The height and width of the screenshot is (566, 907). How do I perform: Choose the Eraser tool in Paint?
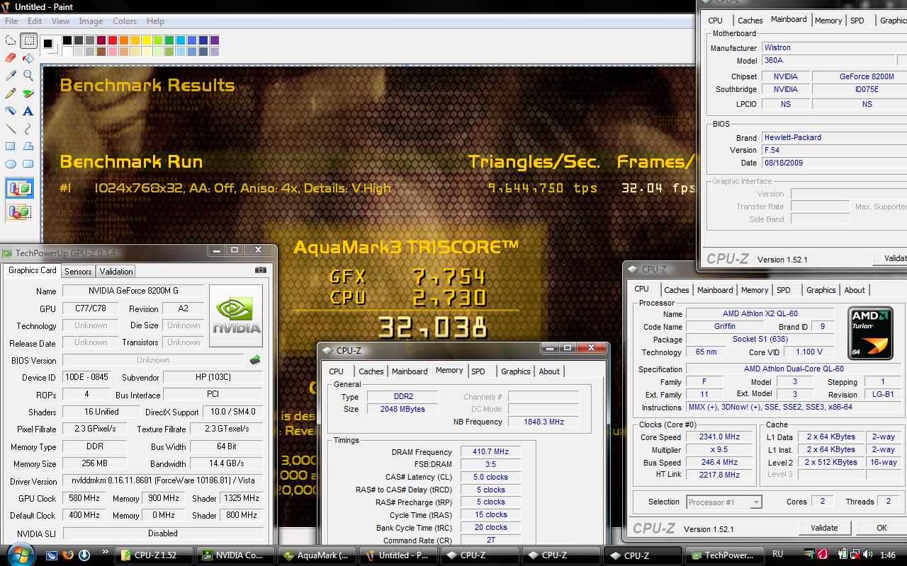click(x=11, y=58)
